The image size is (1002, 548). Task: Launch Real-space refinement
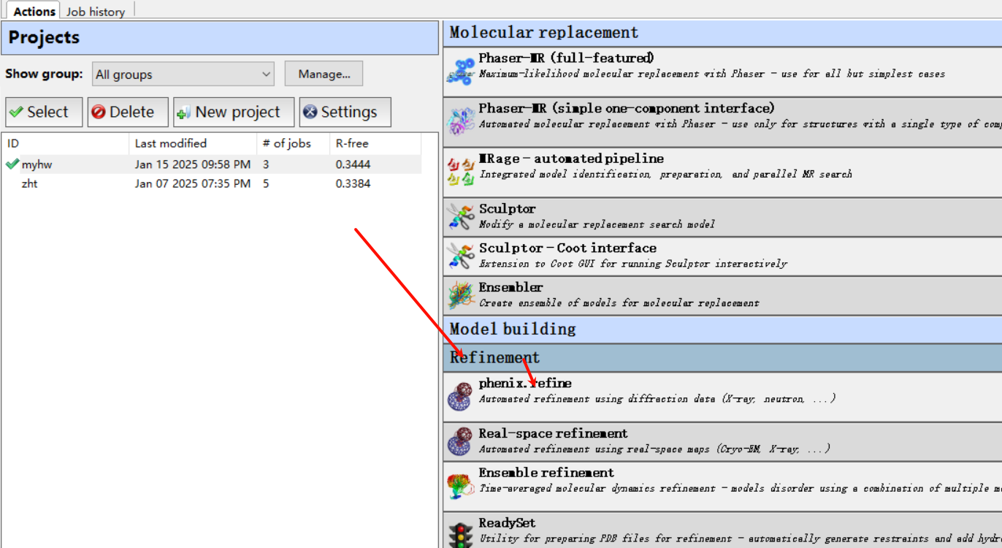[x=722, y=441]
